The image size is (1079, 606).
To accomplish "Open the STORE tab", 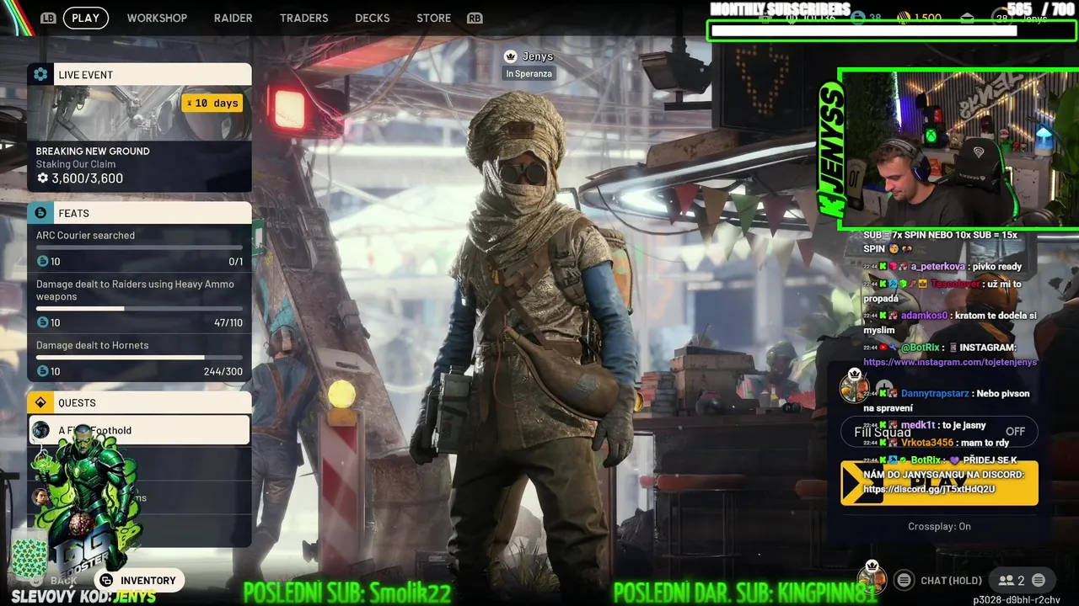I will [x=433, y=18].
